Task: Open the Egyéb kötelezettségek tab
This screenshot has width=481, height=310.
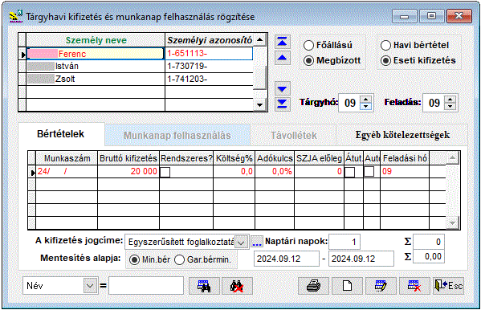Action: (402, 135)
